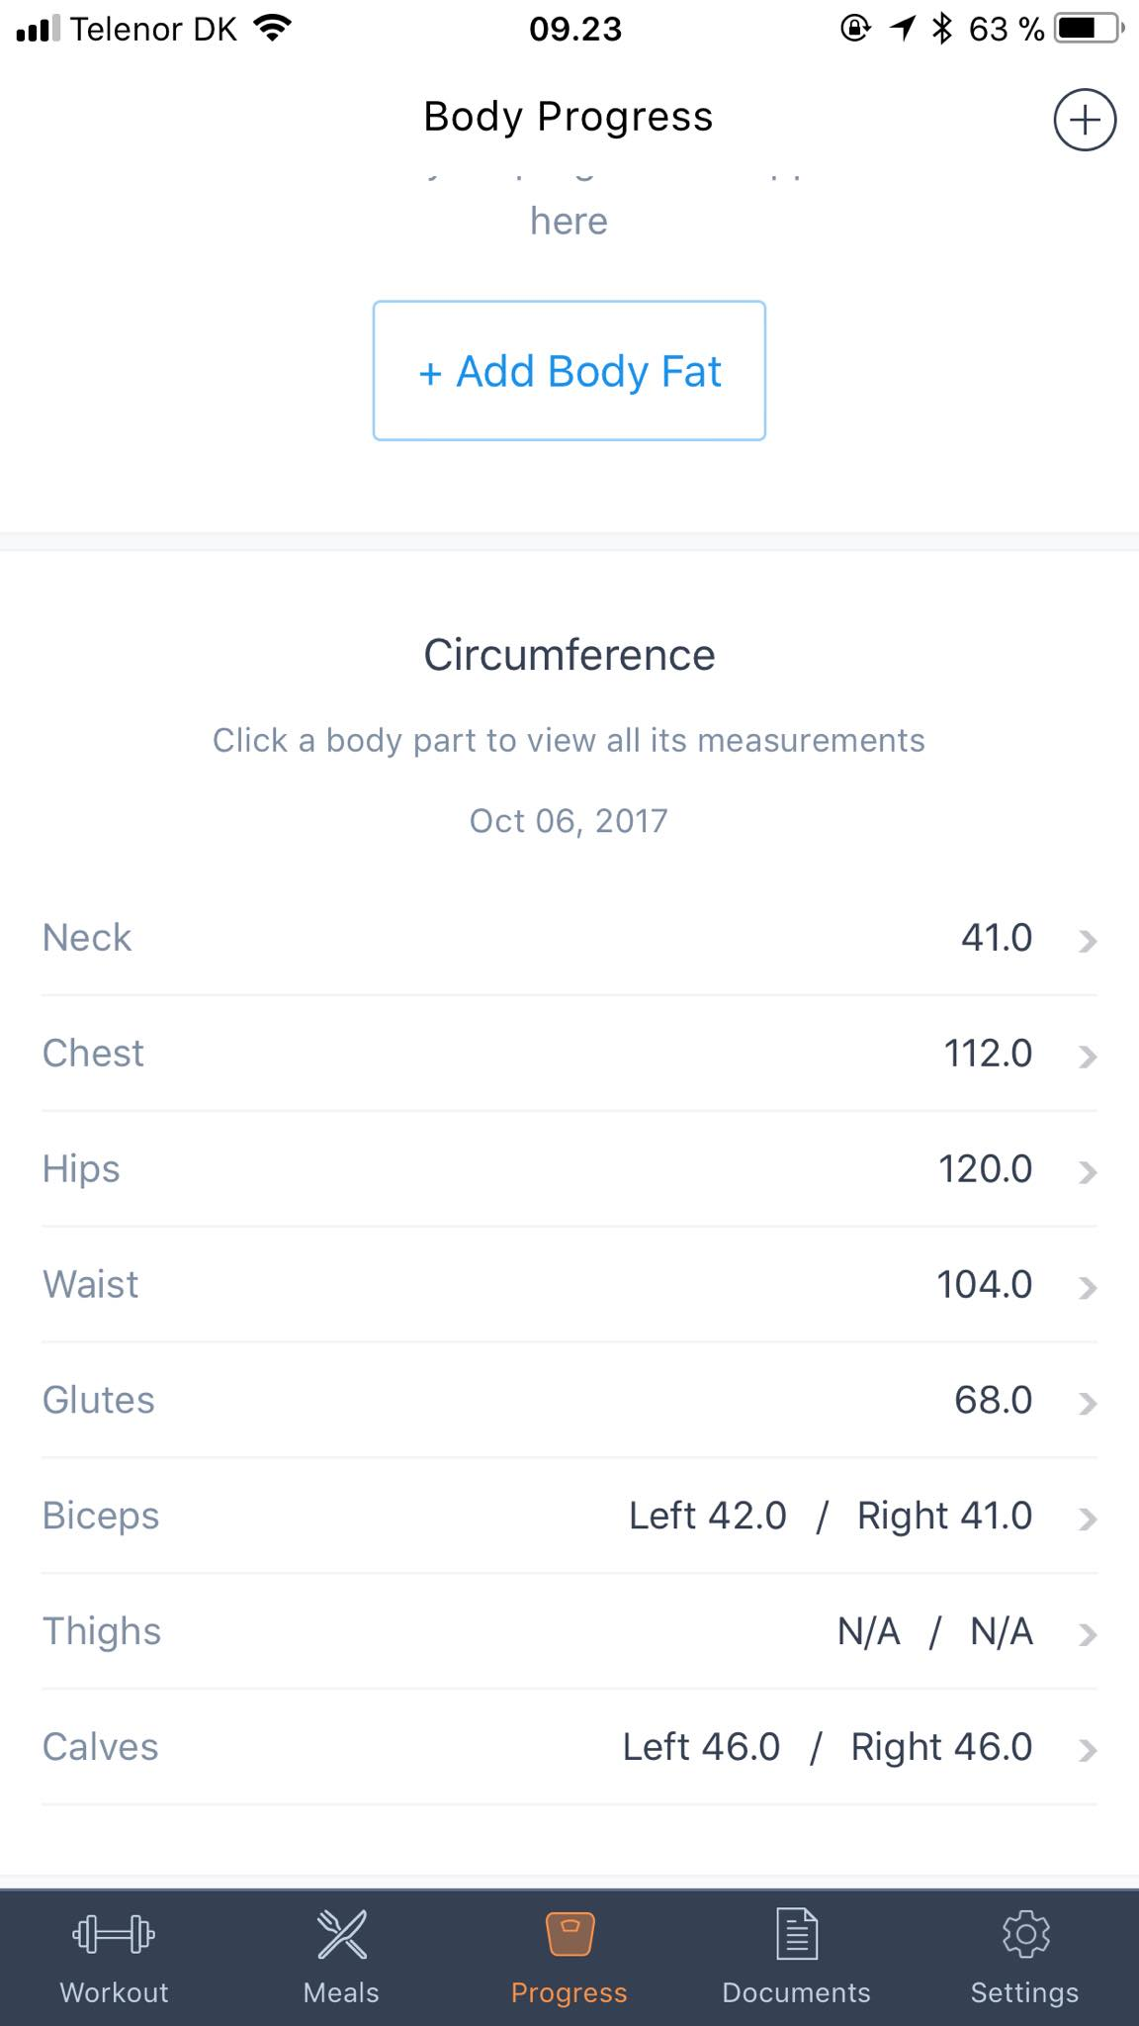Select the Thighs N/A row
The height and width of the screenshot is (2026, 1139).
tap(569, 1631)
